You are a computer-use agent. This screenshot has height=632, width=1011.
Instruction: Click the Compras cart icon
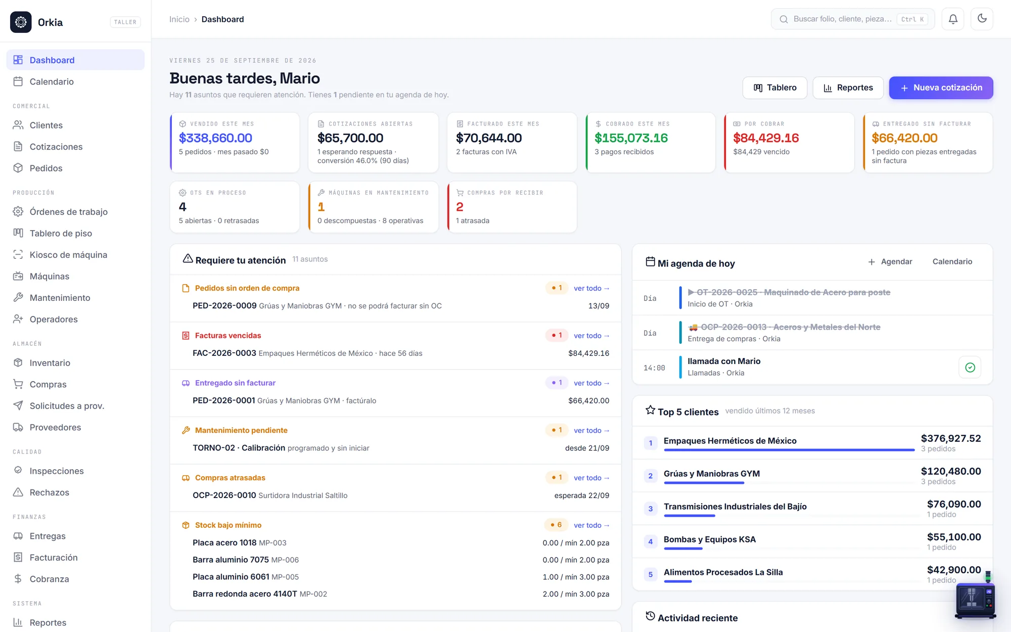coord(18,384)
